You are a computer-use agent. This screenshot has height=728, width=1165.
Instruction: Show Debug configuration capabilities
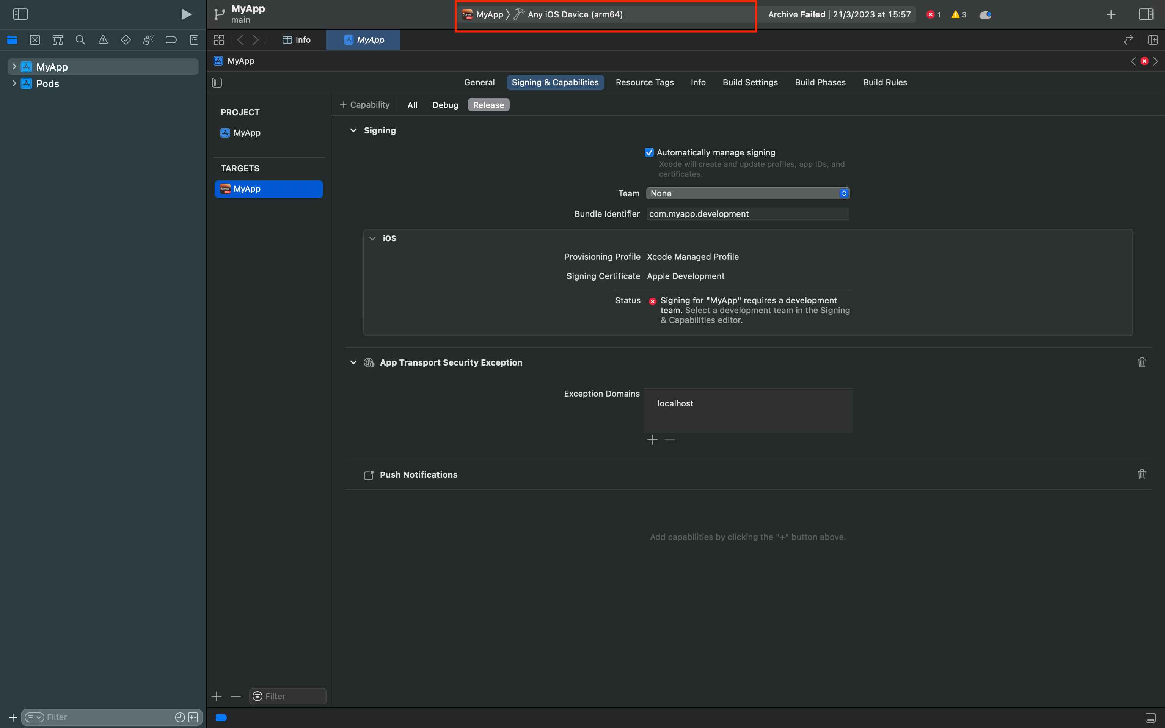pos(445,105)
